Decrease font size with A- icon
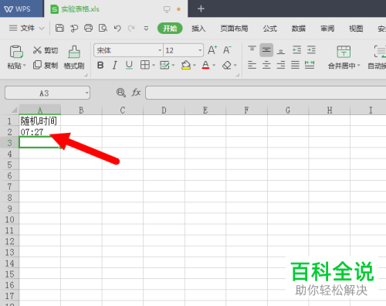 tap(227, 49)
